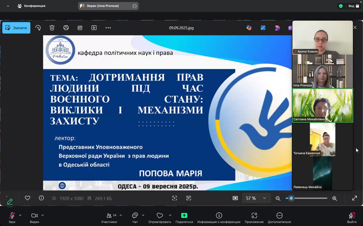Click the 269.1 КБ file size text
This screenshot has width=363, height=226.
click(103, 199)
